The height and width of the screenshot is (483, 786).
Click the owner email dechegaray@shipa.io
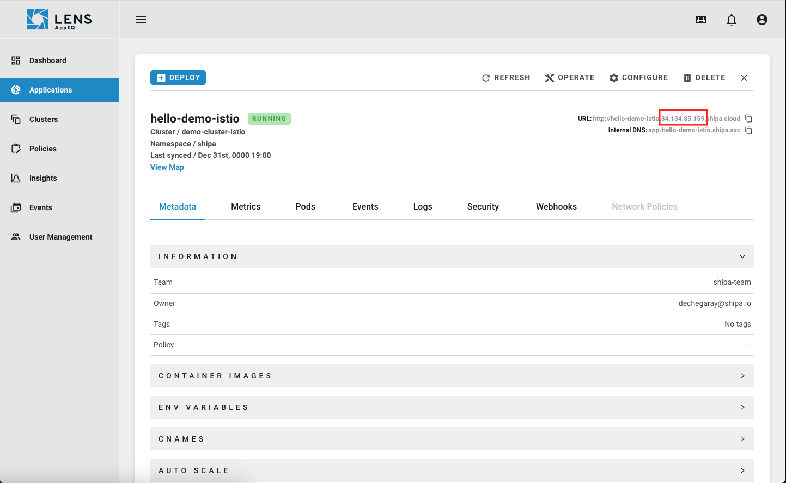tap(715, 303)
